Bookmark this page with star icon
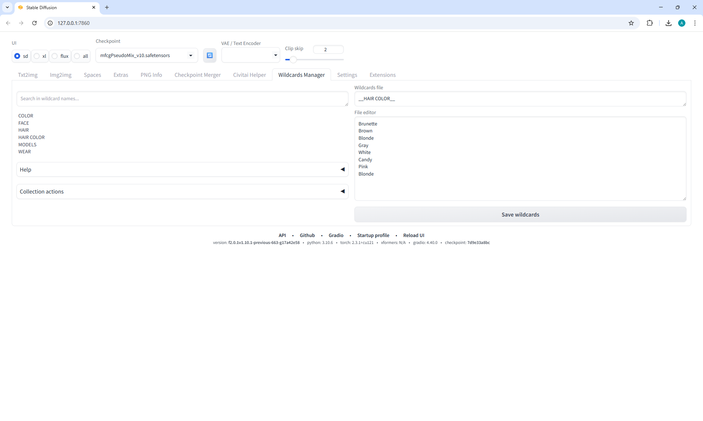The width and height of the screenshot is (703, 421). click(631, 23)
